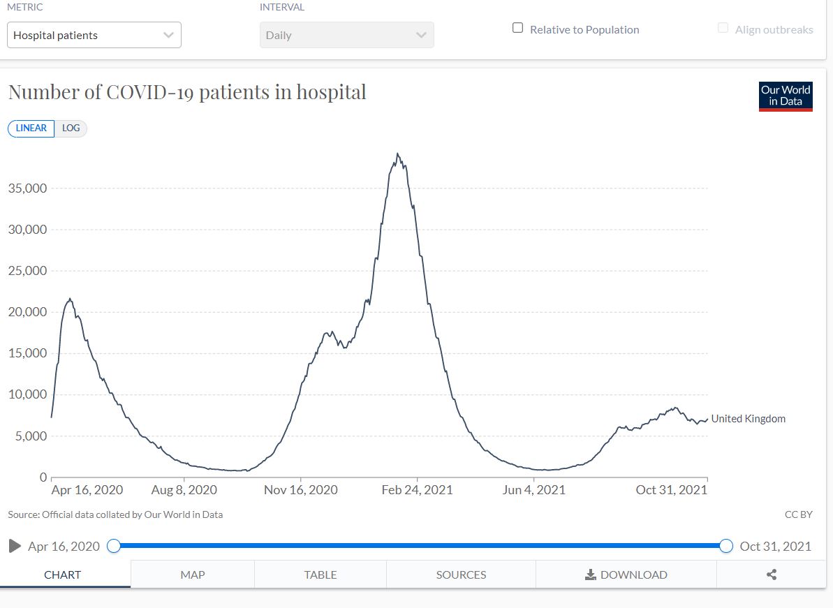Click the Oct 31, 2021 timeline end date
The width and height of the screenshot is (833, 608).
[x=775, y=546]
